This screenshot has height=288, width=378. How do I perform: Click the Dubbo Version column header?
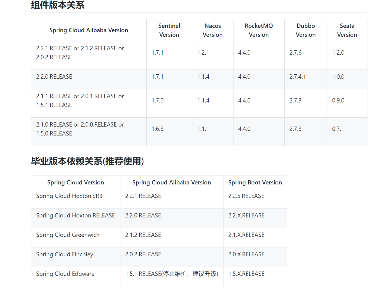tap(306, 30)
